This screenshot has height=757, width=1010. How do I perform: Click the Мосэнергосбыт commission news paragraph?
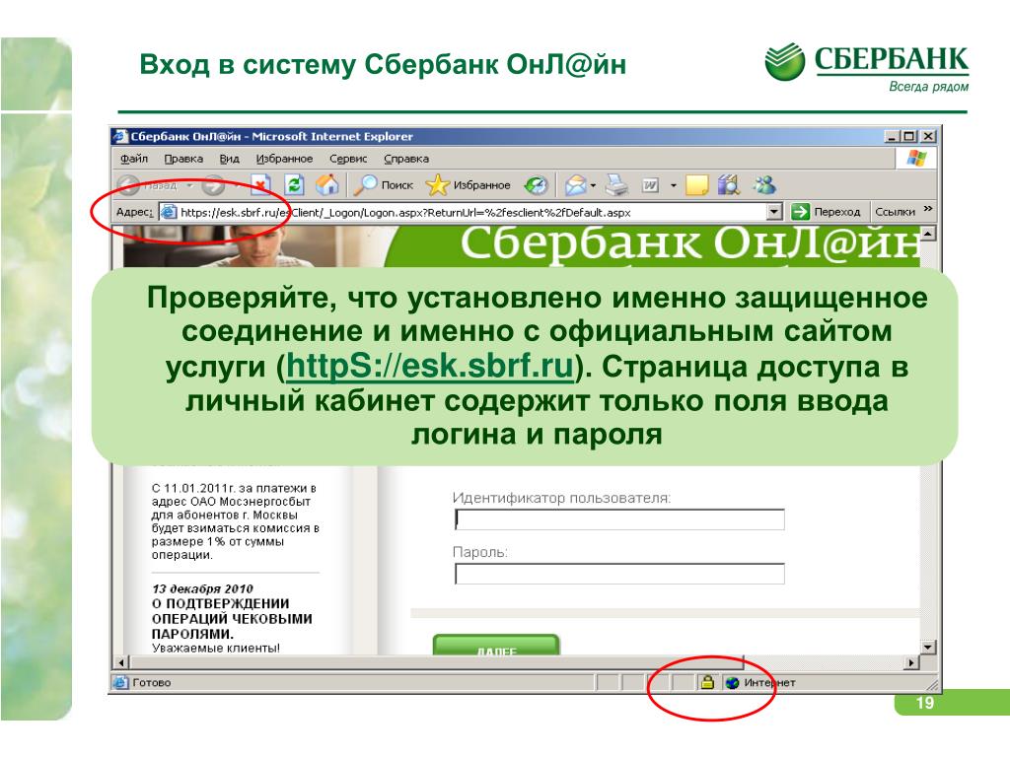pos(236,521)
